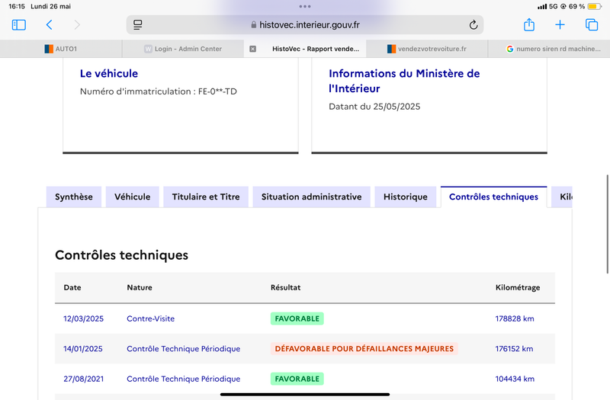Click the text Datant du 25/05/2025
The width and height of the screenshot is (610, 400).
coord(374,107)
